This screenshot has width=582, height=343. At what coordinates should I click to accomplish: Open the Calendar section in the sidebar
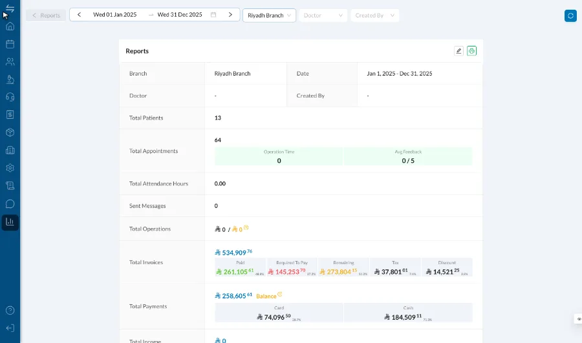[10, 44]
